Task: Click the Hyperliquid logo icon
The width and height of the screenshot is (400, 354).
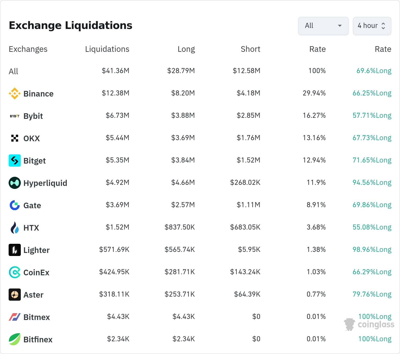Action: pos(15,183)
